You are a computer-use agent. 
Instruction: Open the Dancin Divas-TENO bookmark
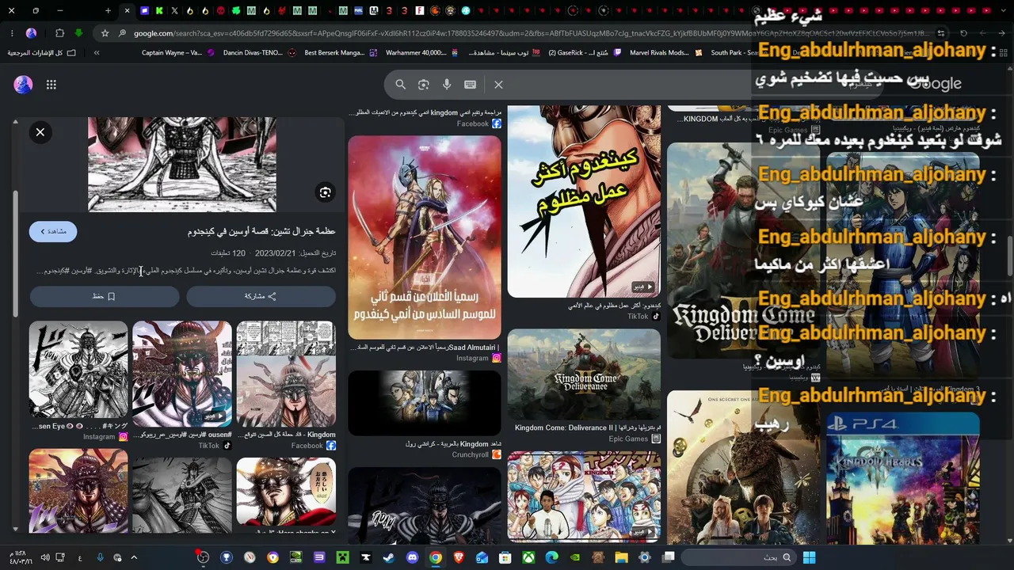pyautogui.click(x=260, y=52)
